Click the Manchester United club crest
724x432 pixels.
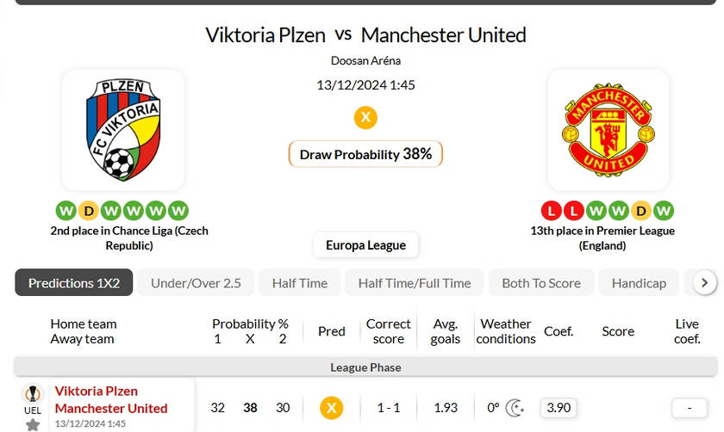[609, 130]
